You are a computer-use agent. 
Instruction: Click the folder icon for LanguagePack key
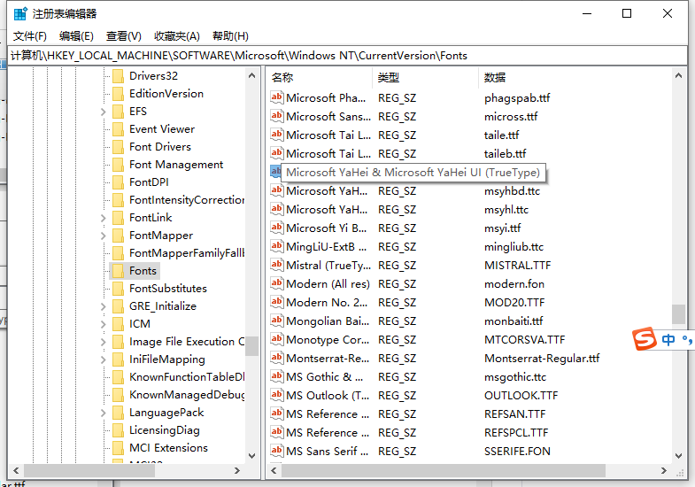coord(118,413)
